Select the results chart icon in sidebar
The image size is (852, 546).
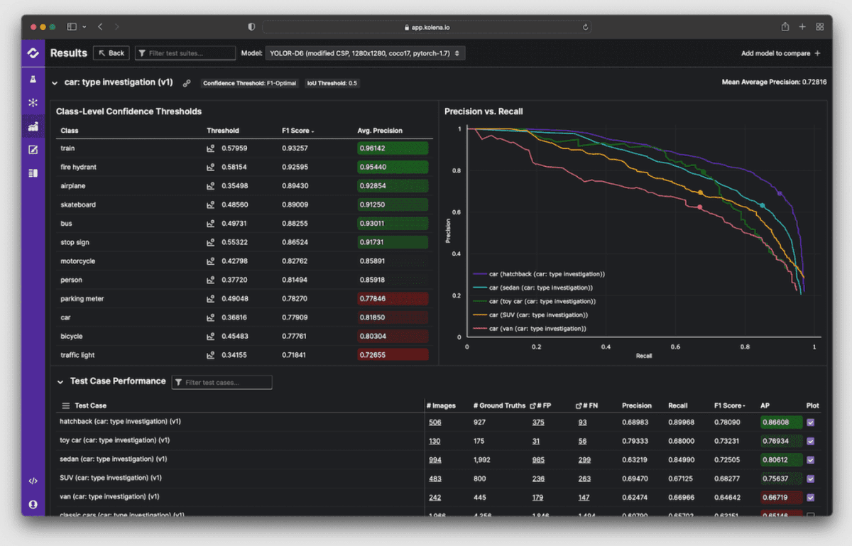coord(33,127)
